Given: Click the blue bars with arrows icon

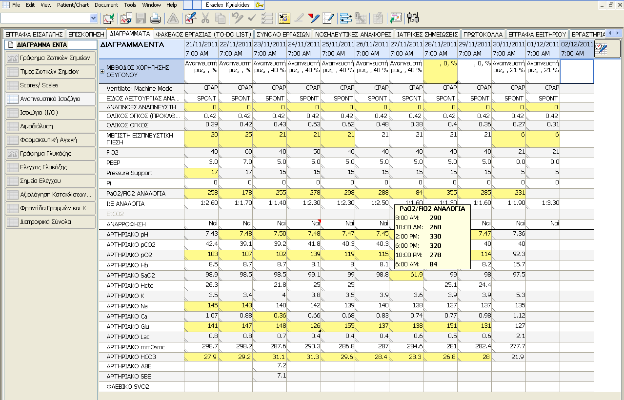Looking at the screenshot, I should 345,19.
